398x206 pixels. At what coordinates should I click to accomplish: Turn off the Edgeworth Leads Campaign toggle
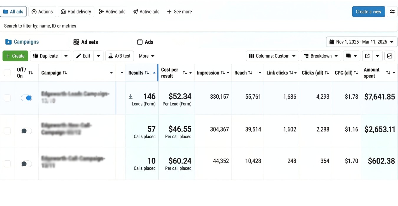pyautogui.click(x=26, y=98)
